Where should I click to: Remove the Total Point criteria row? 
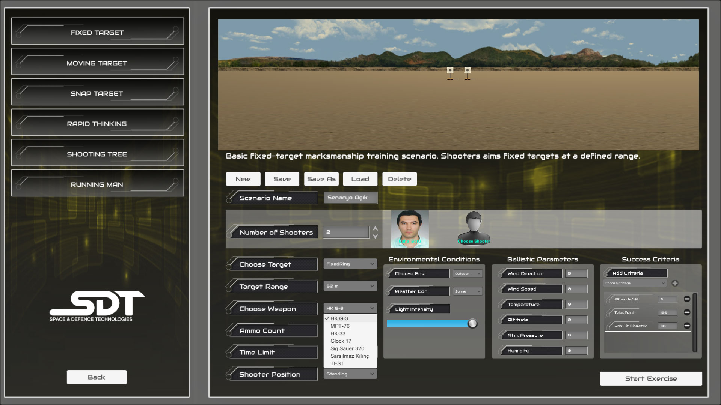687,312
